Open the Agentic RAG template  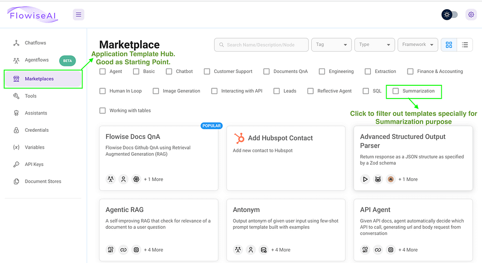[x=159, y=230]
